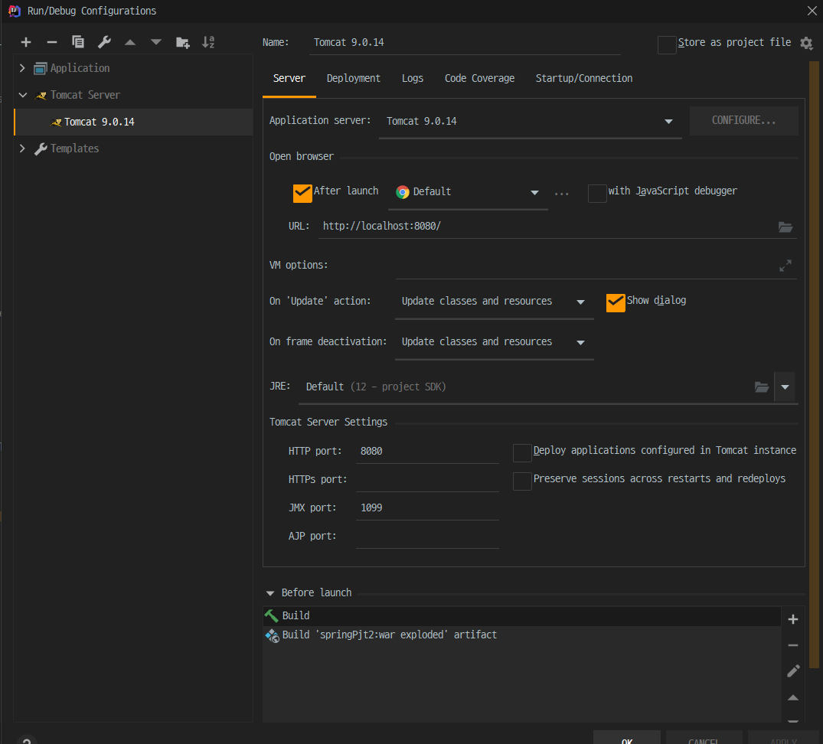Sort configurations alphabetically
Screen dimensions: 823x744
208,43
